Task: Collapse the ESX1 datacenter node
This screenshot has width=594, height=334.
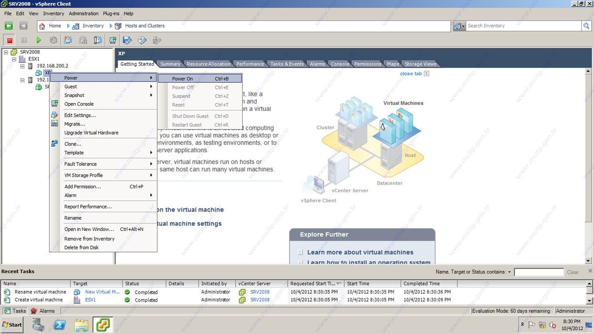Action: pyautogui.click(x=14, y=59)
